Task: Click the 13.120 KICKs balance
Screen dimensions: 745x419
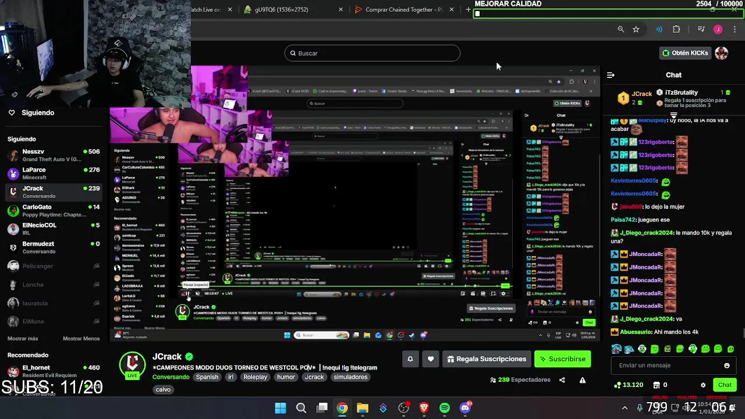Action: tap(629, 385)
